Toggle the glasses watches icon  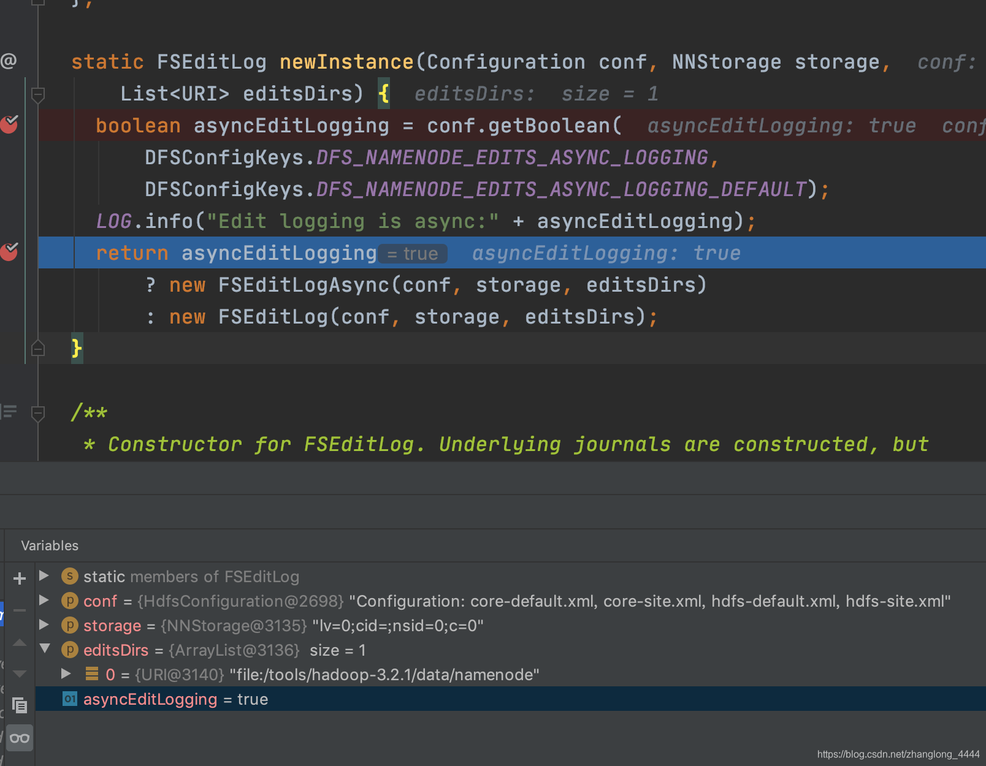point(19,738)
